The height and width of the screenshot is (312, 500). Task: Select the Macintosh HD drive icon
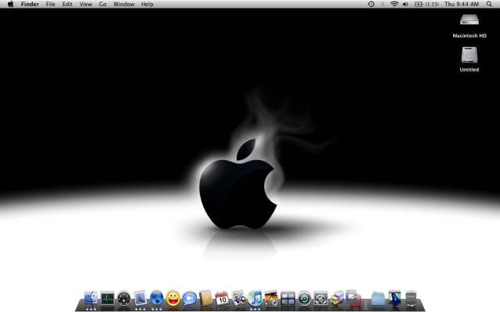(x=469, y=20)
